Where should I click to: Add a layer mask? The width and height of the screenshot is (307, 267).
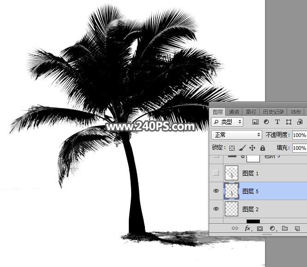tap(260, 228)
